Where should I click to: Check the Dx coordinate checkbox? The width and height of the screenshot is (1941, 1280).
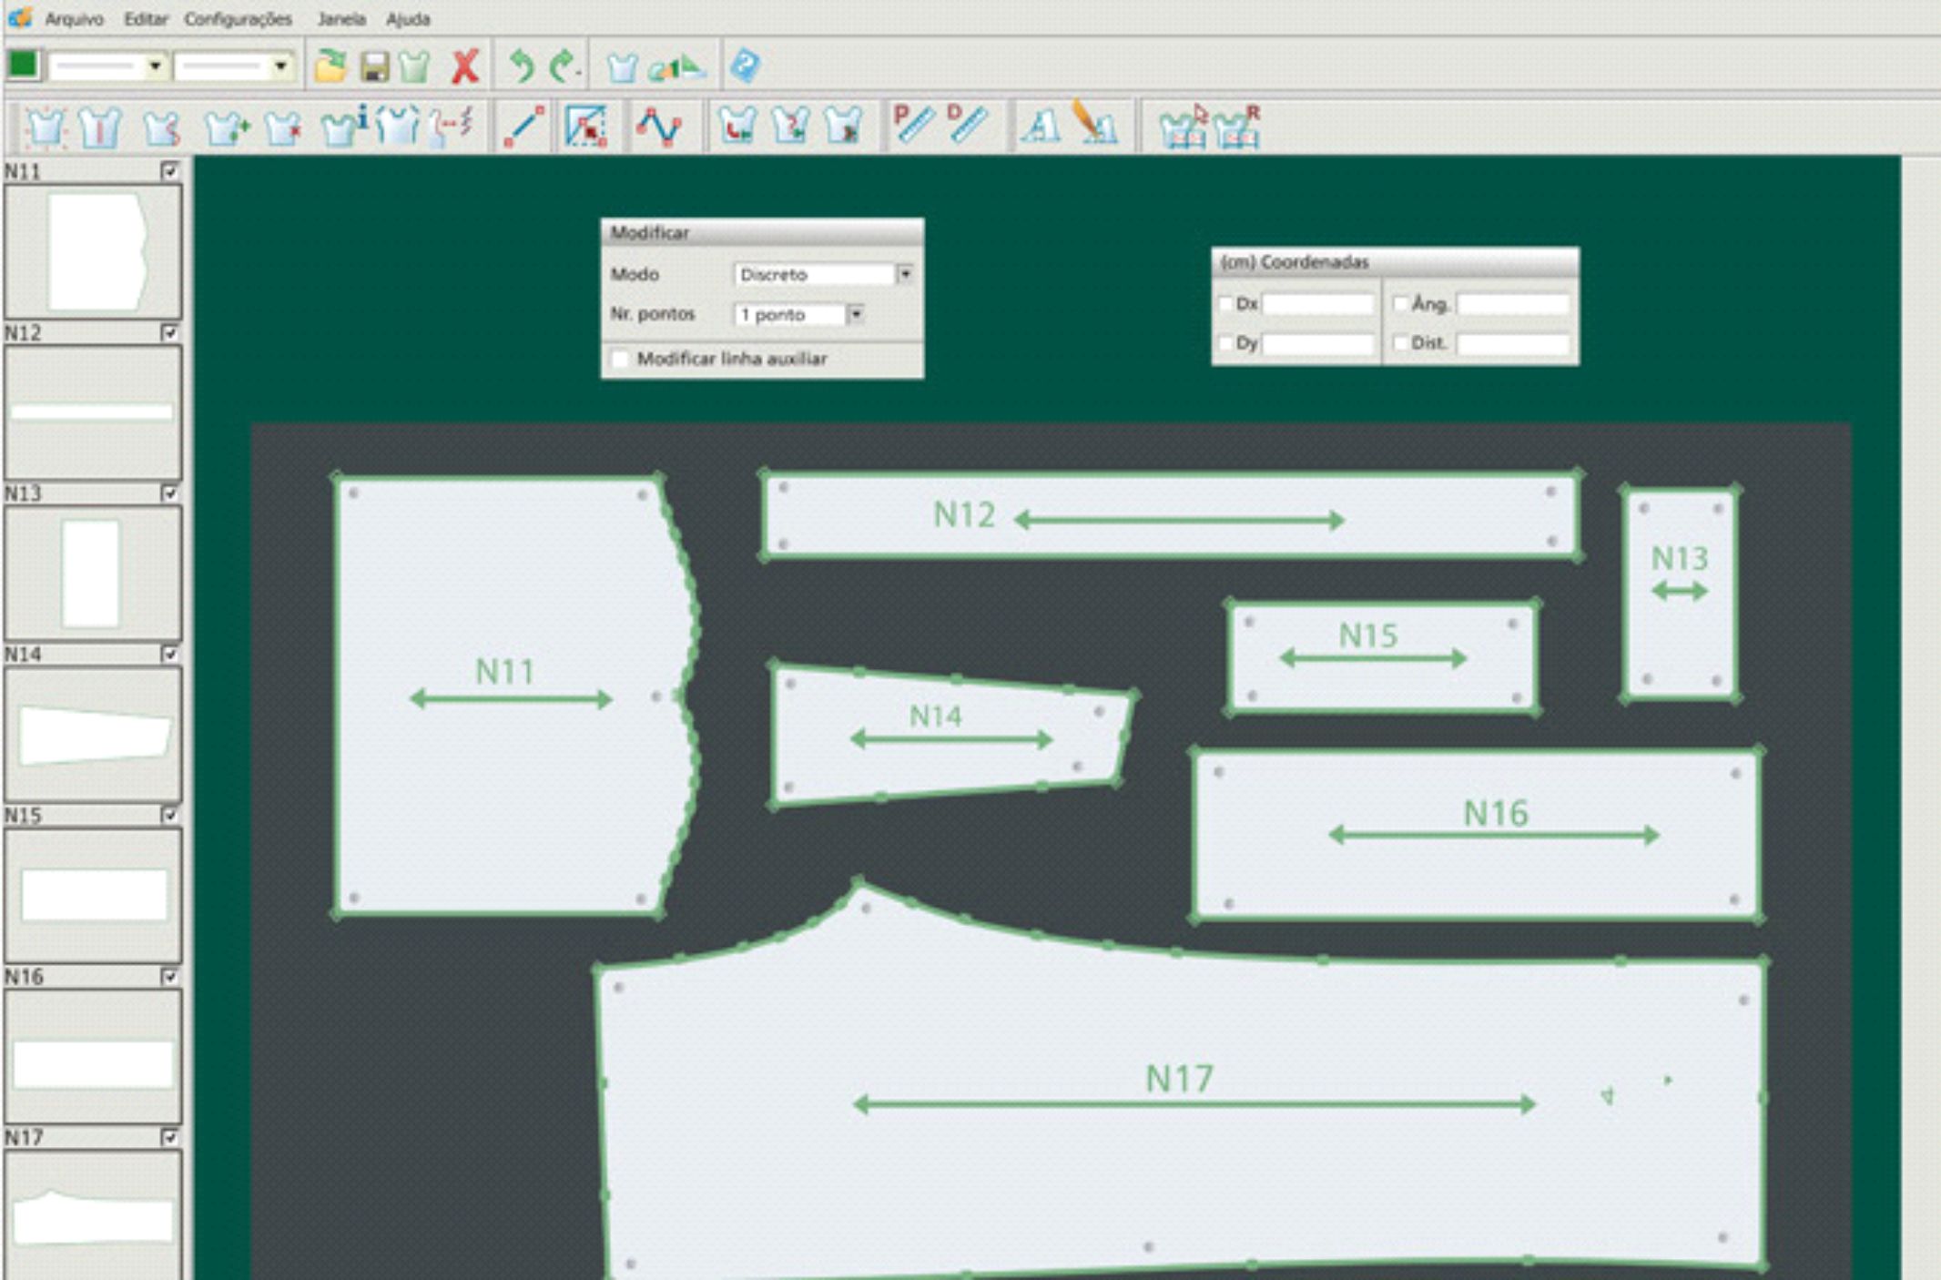1225,304
